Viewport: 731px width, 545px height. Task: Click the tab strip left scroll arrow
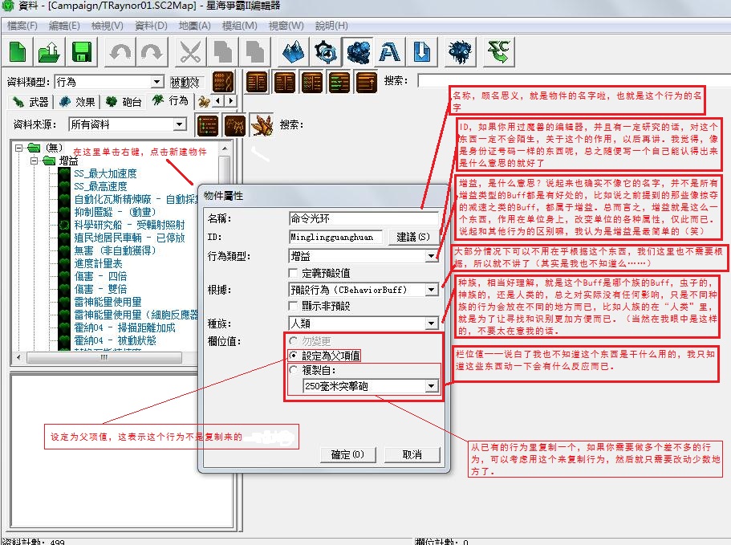(x=218, y=100)
